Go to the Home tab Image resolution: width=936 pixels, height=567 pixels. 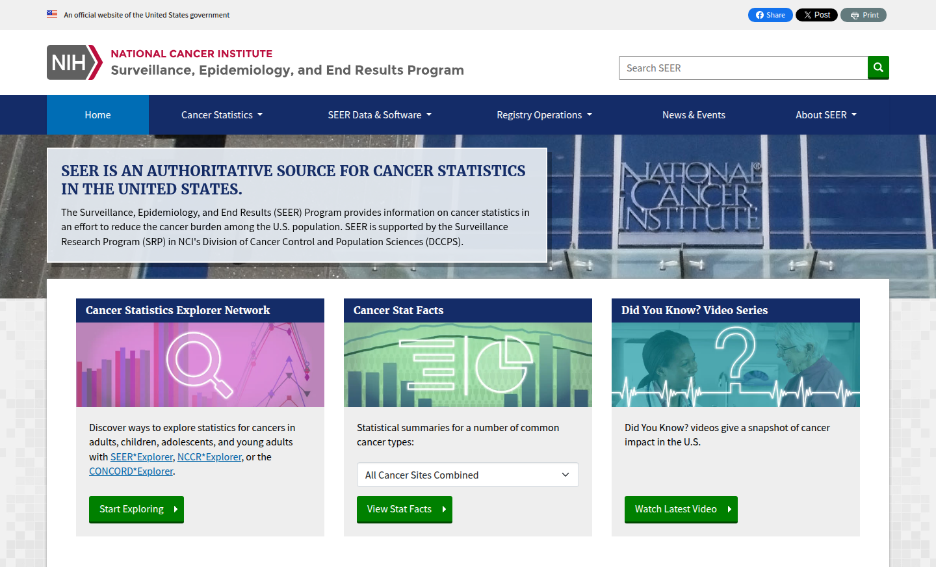tap(97, 115)
